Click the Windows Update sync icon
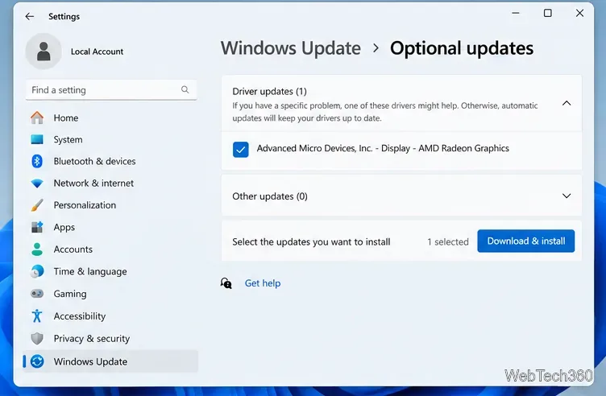This screenshot has height=396, width=606. point(37,361)
